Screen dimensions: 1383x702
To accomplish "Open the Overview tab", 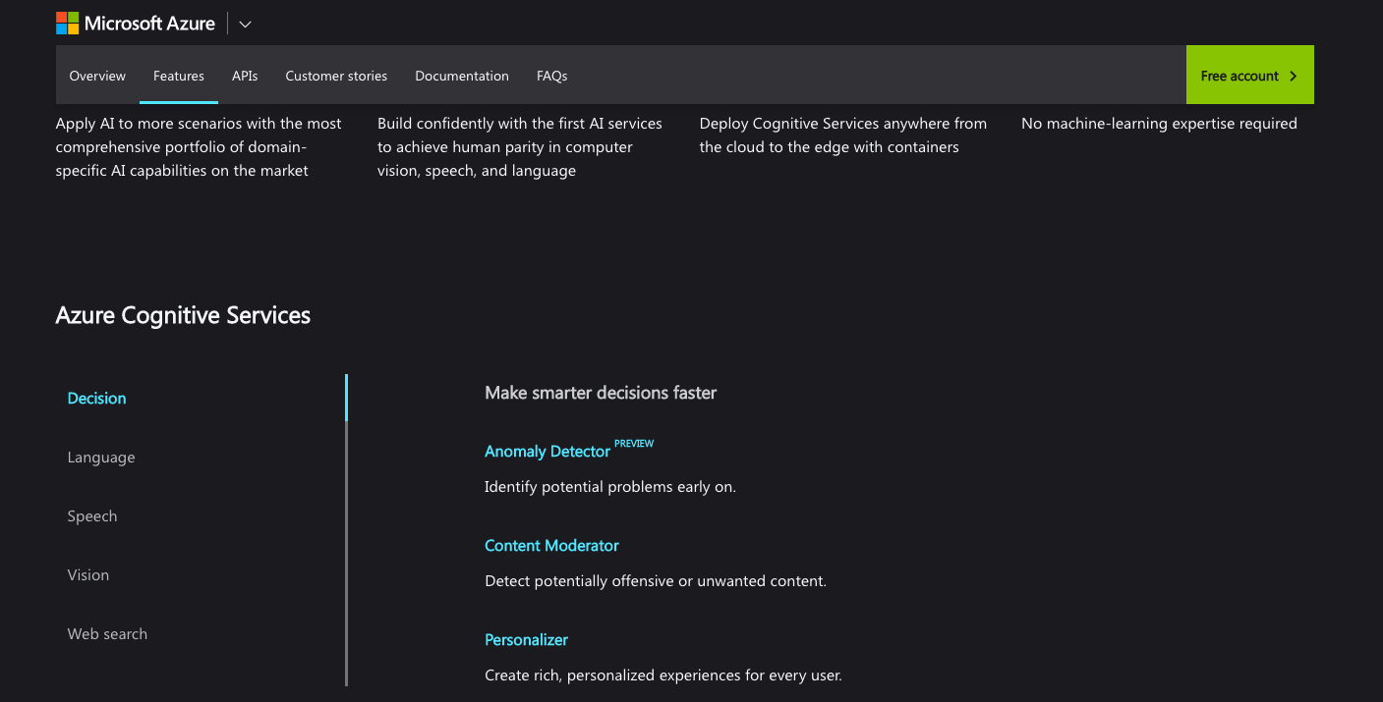I will 97,76.
